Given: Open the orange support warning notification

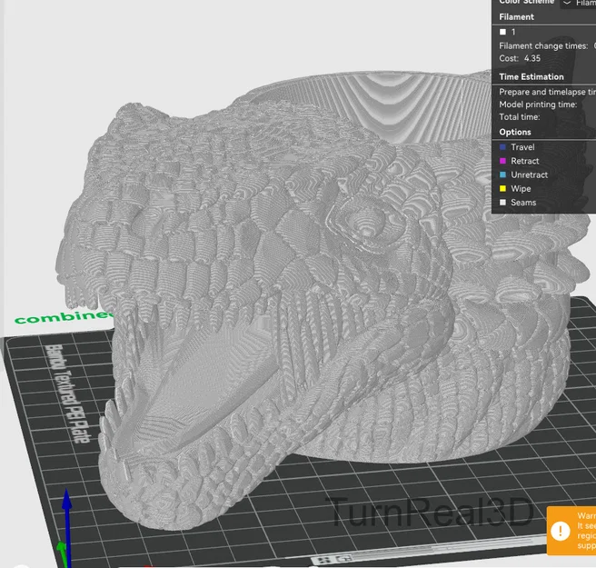Looking at the screenshot, I should pyautogui.click(x=571, y=531).
